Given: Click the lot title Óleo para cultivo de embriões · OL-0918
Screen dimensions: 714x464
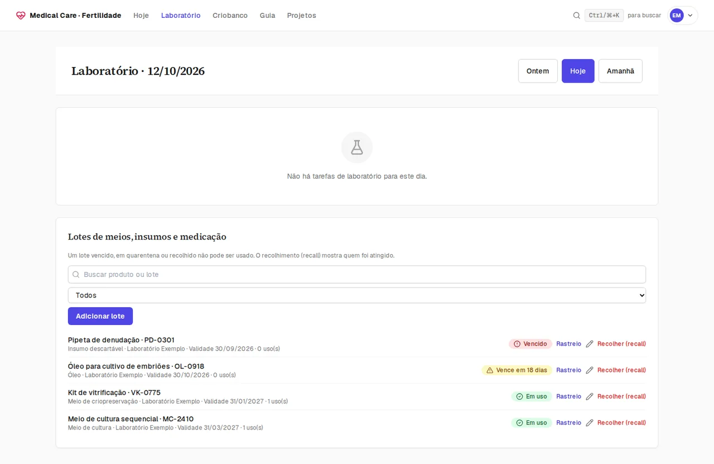Looking at the screenshot, I should (136, 366).
